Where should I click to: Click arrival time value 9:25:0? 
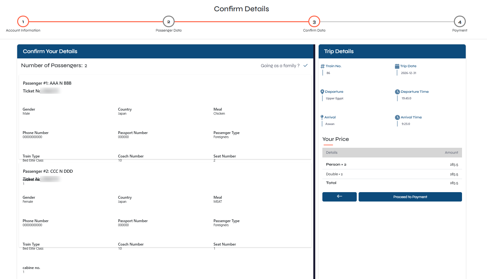406,124
